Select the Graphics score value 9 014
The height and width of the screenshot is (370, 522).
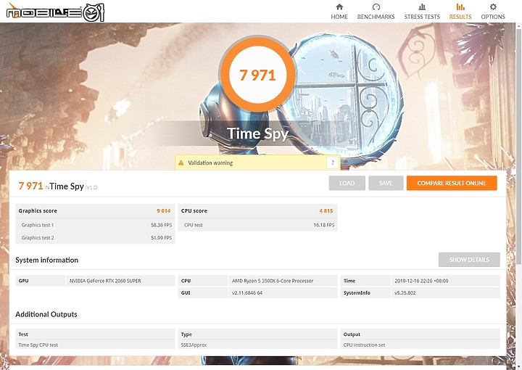click(x=163, y=211)
